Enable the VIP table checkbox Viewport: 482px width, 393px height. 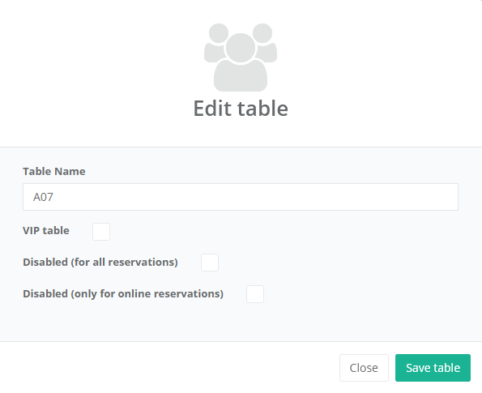click(x=101, y=232)
